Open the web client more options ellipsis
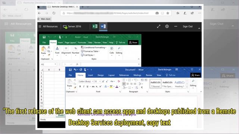 coord(176,26)
